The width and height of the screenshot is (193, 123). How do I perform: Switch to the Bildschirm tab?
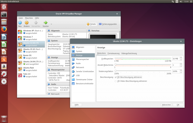tap(101, 53)
